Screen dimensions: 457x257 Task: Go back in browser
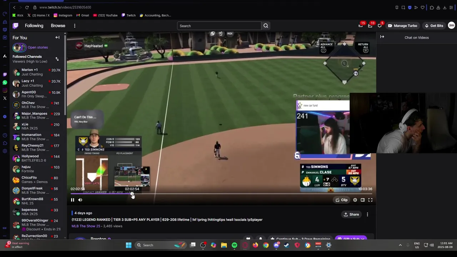tap(14, 7)
